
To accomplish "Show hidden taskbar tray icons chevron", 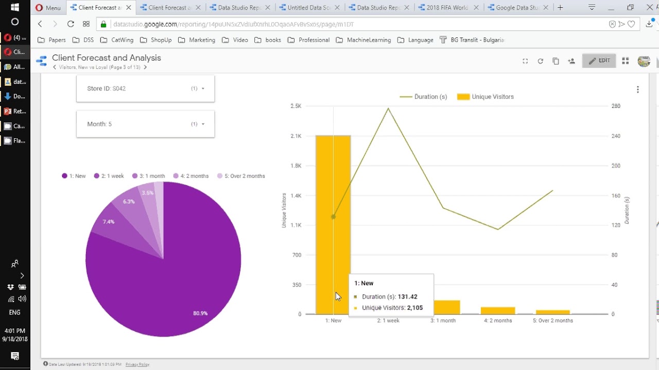I will (22, 275).
